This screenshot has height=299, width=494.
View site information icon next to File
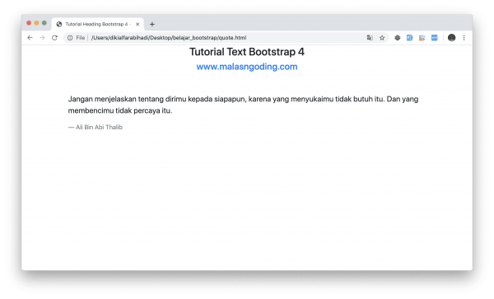pyautogui.click(x=70, y=38)
